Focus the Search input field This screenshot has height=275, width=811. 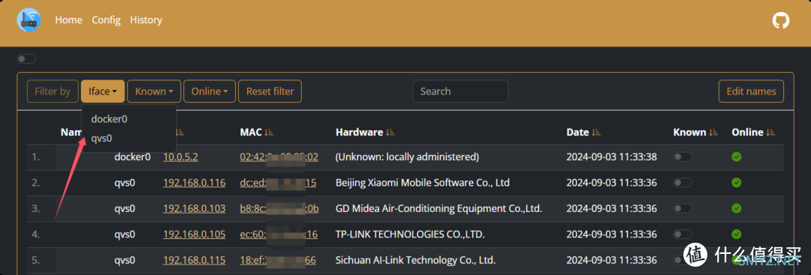click(x=460, y=91)
